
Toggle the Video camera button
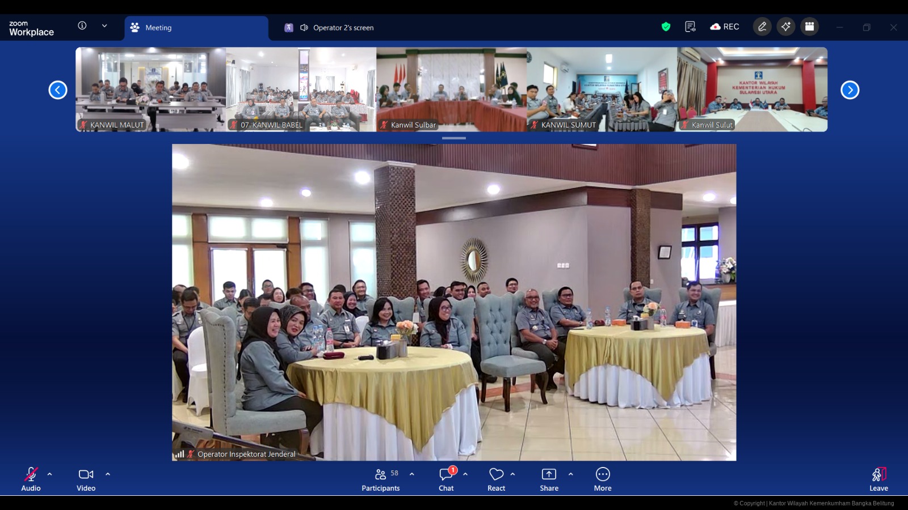tap(86, 479)
